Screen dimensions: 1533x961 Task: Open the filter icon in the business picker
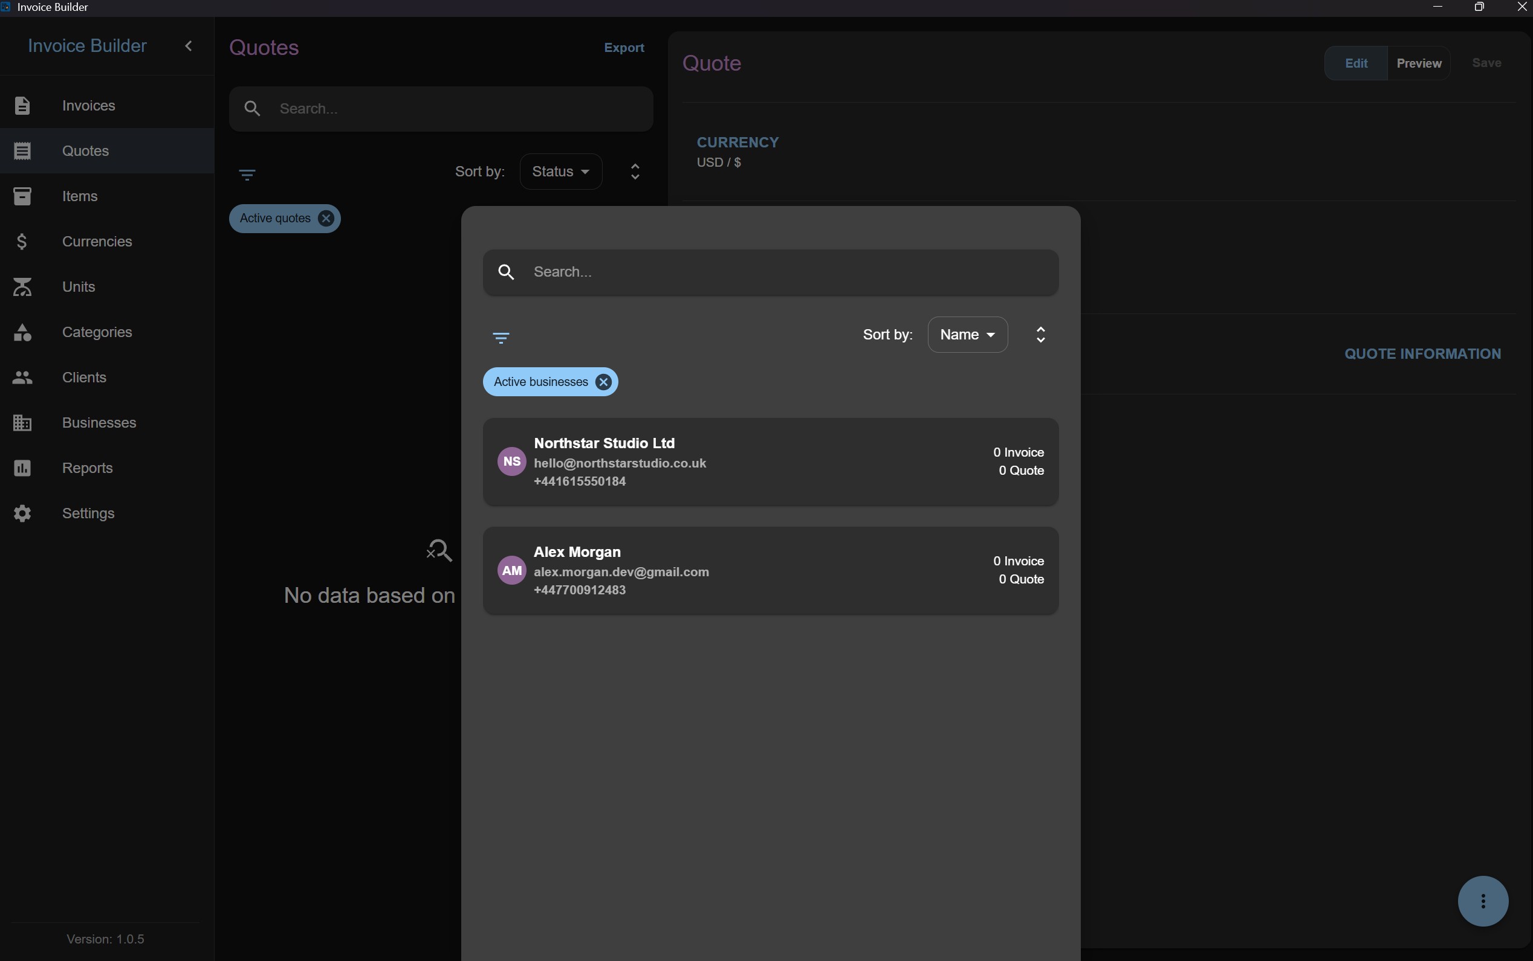(x=501, y=338)
